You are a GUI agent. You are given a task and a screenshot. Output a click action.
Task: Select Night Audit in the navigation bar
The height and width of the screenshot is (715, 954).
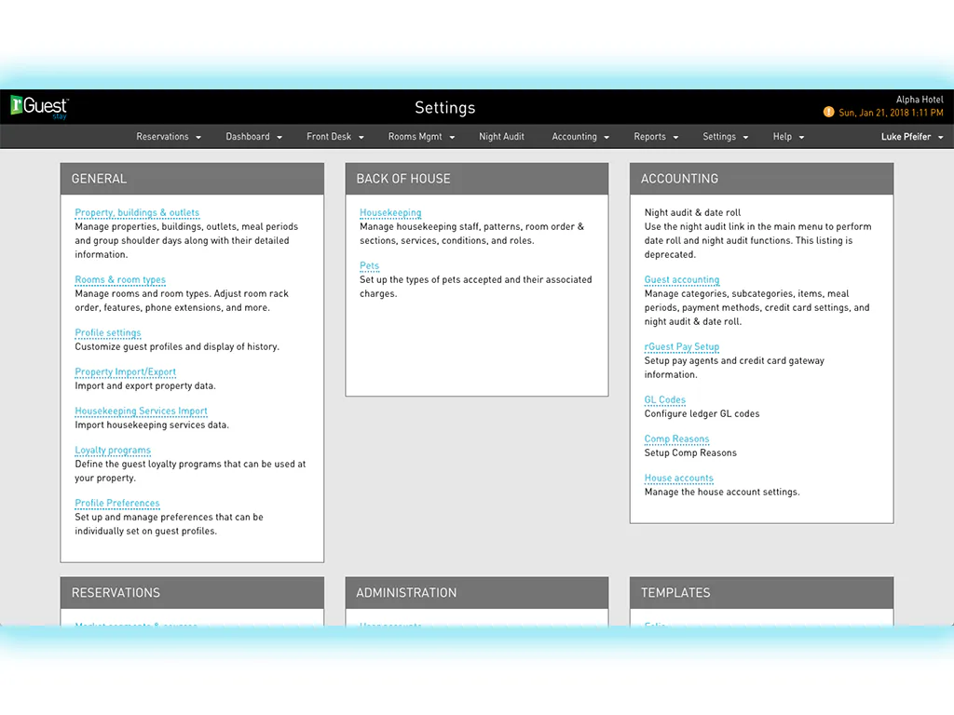501,137
